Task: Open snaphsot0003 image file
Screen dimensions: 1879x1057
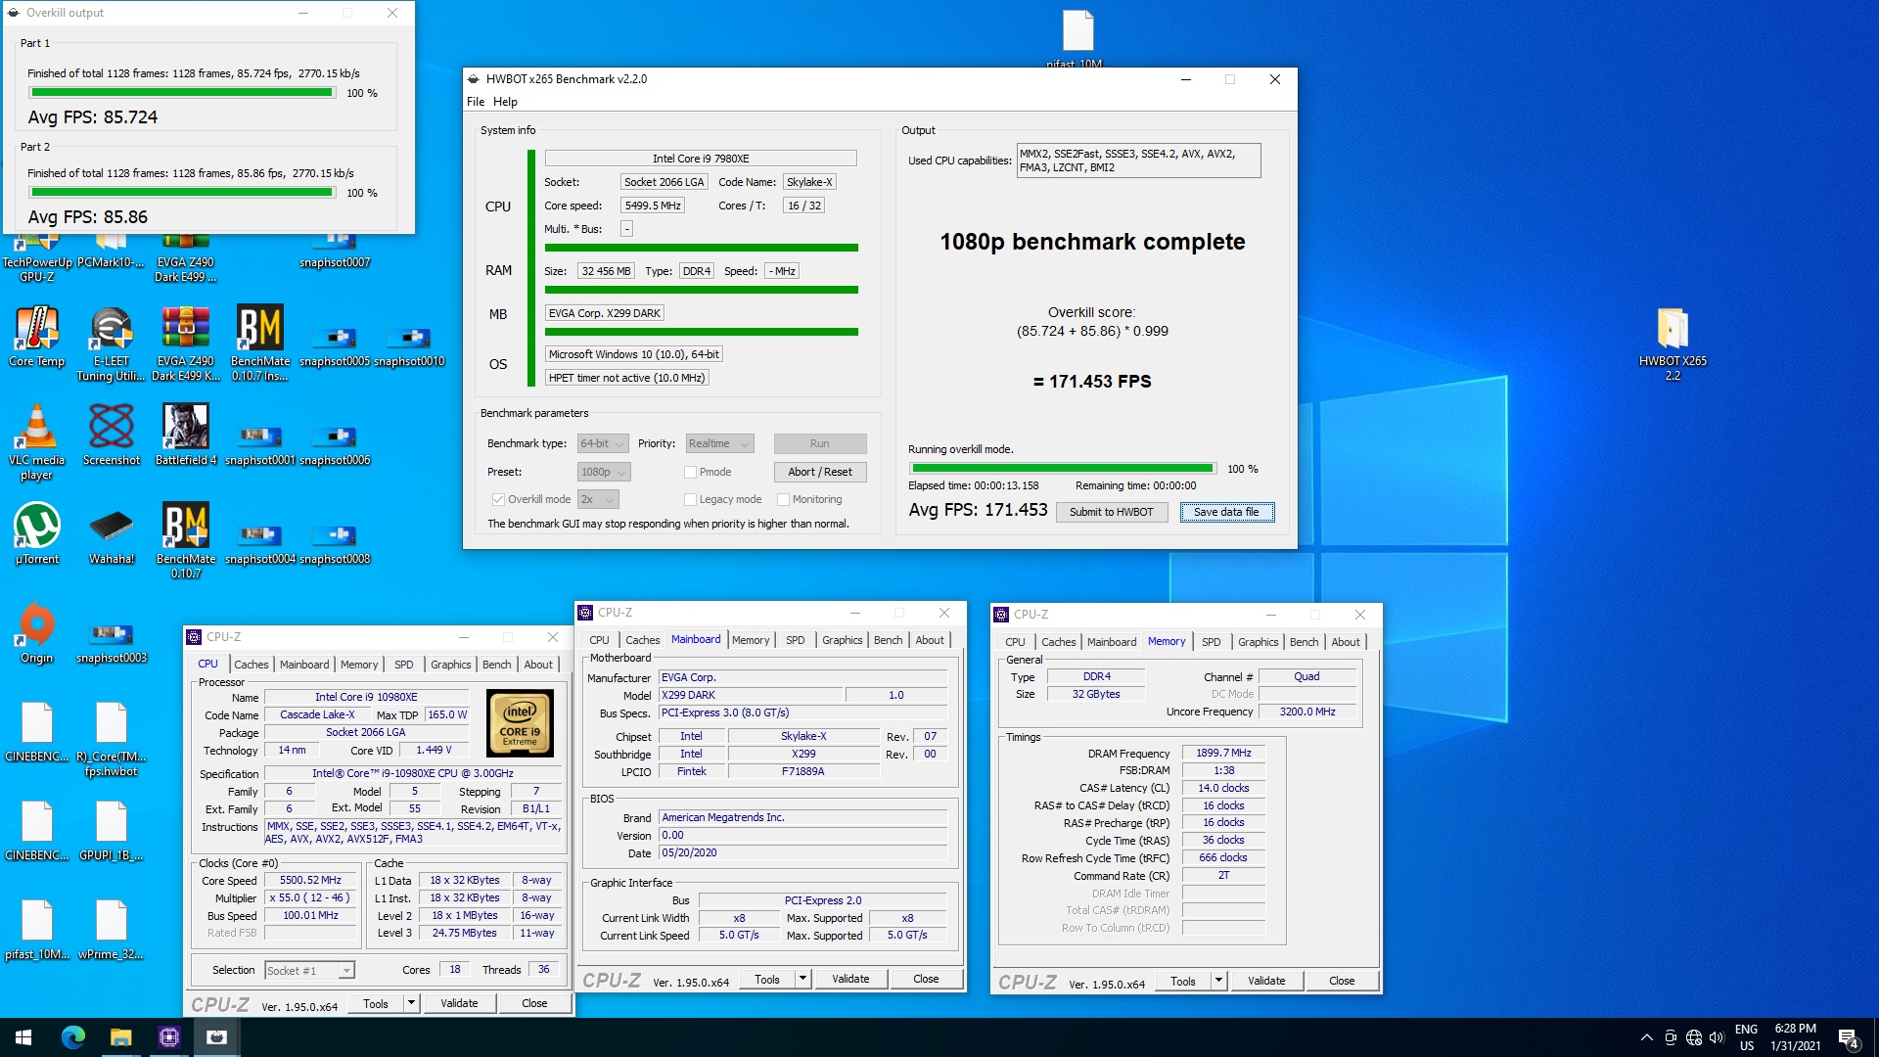Action: click(112, 641)
